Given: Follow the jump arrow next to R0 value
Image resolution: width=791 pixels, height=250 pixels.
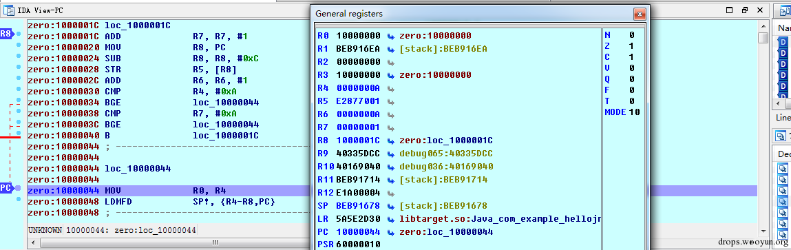Looking at the screenshot, I should pos(390,36).
